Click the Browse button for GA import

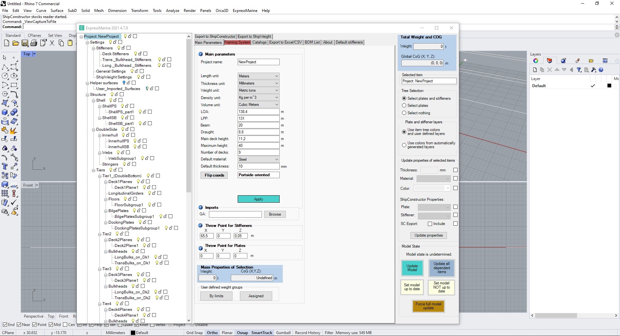click(275, 214)
